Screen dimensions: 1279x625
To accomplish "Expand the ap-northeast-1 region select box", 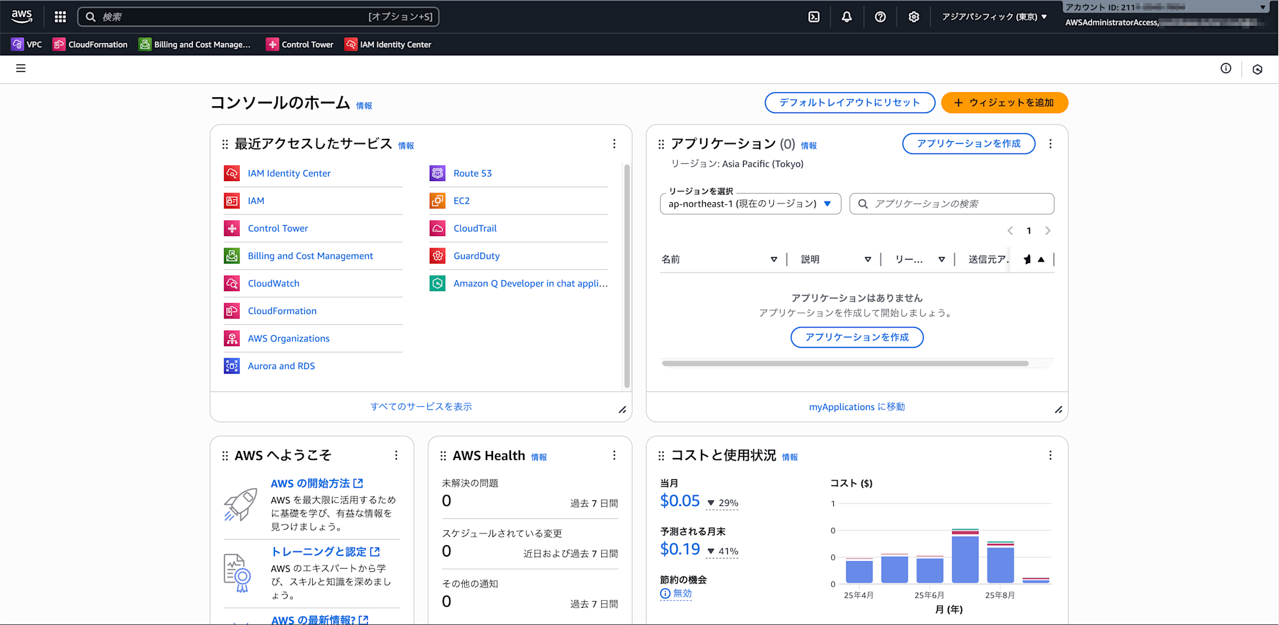I will coord(750,203).
